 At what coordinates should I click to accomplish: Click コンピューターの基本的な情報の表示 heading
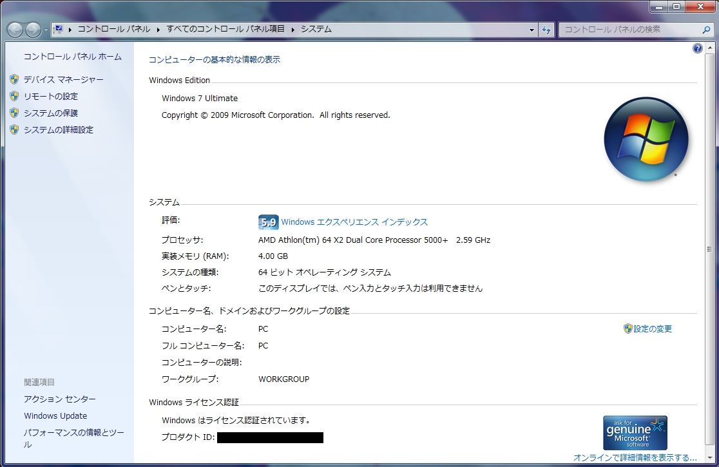click(x=214, y=59)
